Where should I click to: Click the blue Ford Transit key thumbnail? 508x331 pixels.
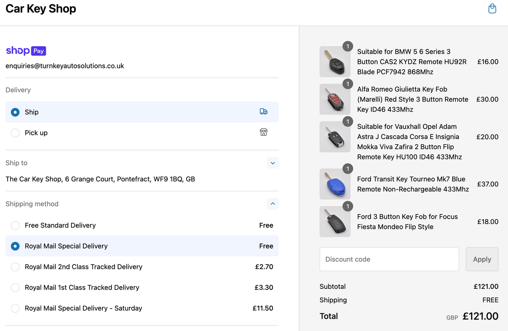point(335,184)
